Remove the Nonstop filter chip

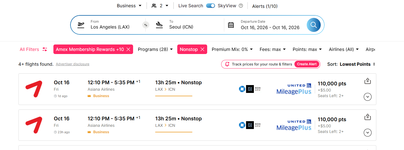(202, 49)
